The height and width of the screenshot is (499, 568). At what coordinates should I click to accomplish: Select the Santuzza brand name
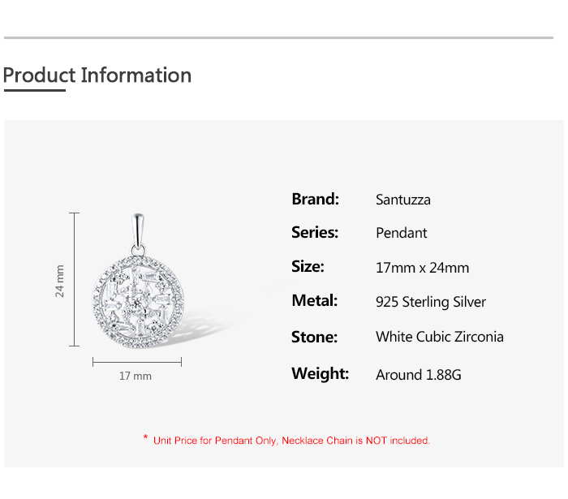click(403, 200)
